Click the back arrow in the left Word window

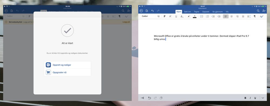(x=6, y=11)
